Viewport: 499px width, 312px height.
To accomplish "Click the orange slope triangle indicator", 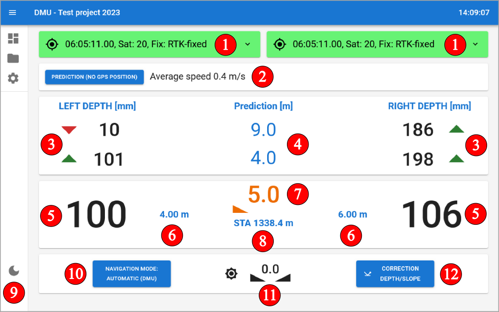I will [240, 209].
